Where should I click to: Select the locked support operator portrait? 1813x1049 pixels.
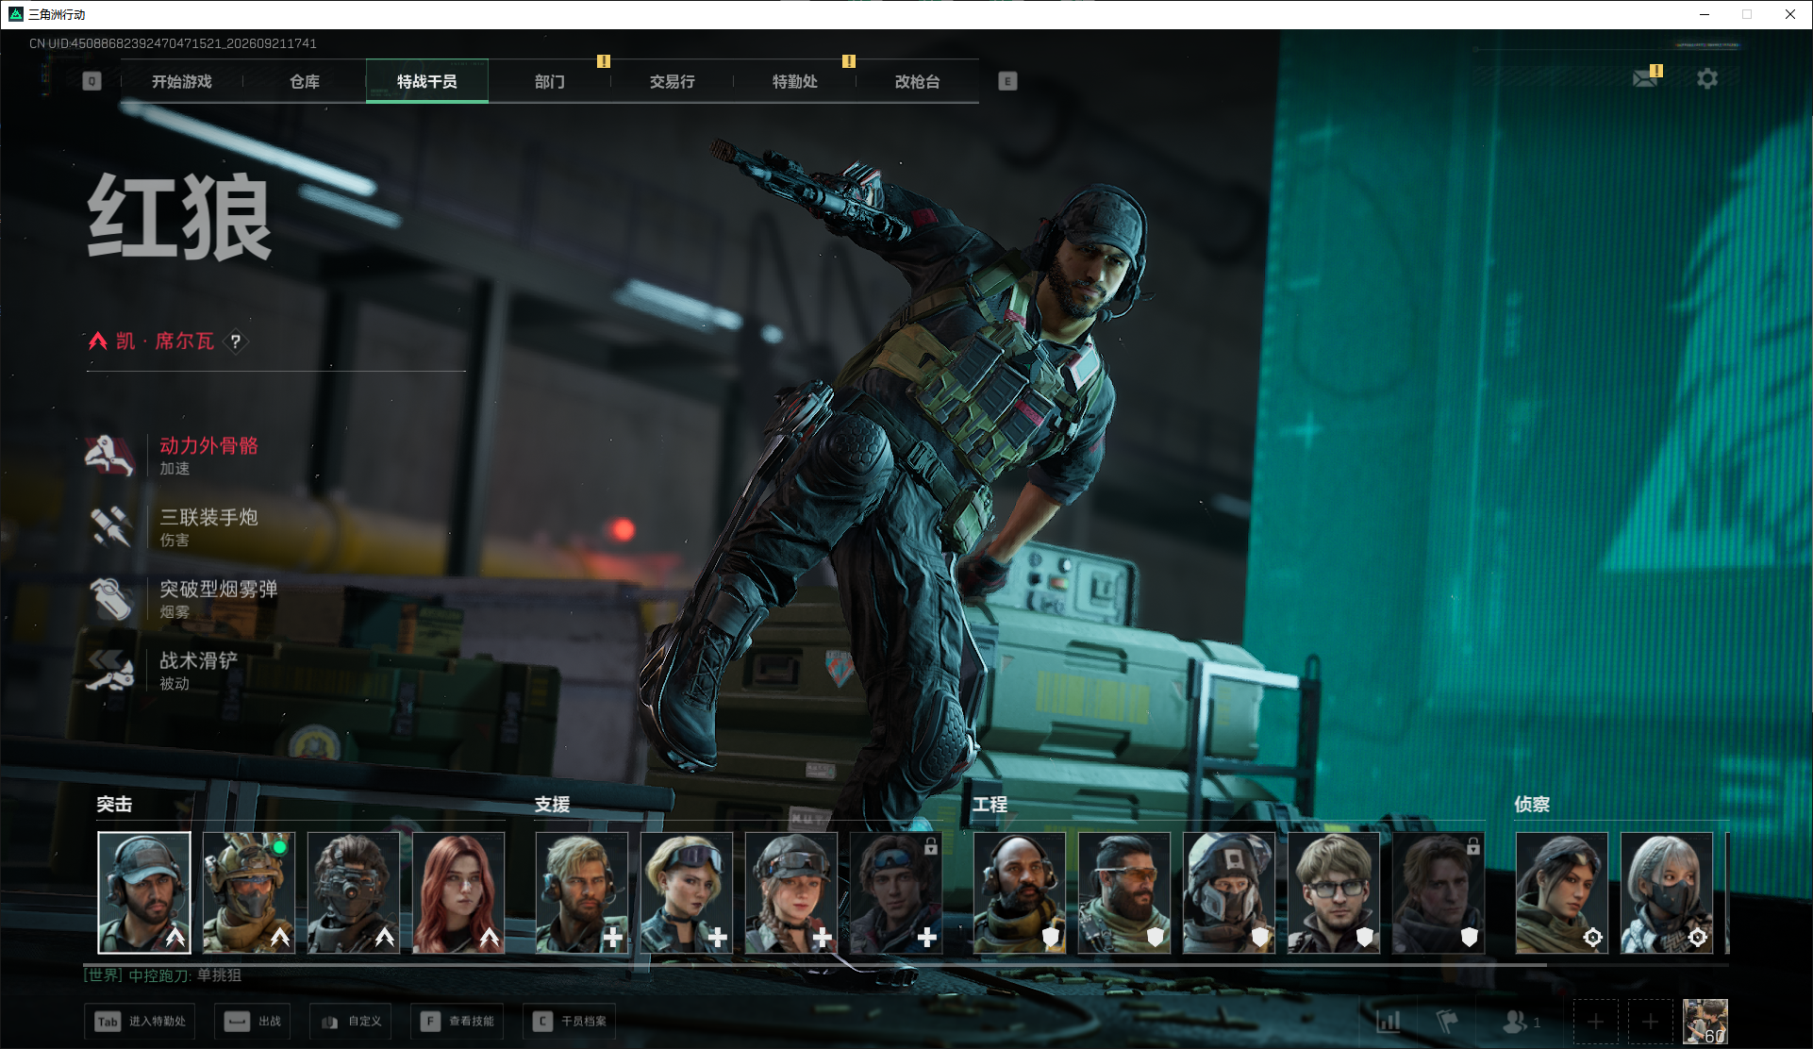point(896,892)
